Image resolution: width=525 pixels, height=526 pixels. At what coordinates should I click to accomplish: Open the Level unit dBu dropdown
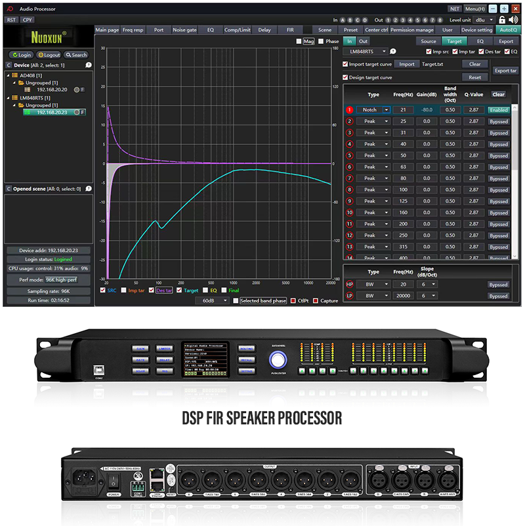tap(484, 20)
